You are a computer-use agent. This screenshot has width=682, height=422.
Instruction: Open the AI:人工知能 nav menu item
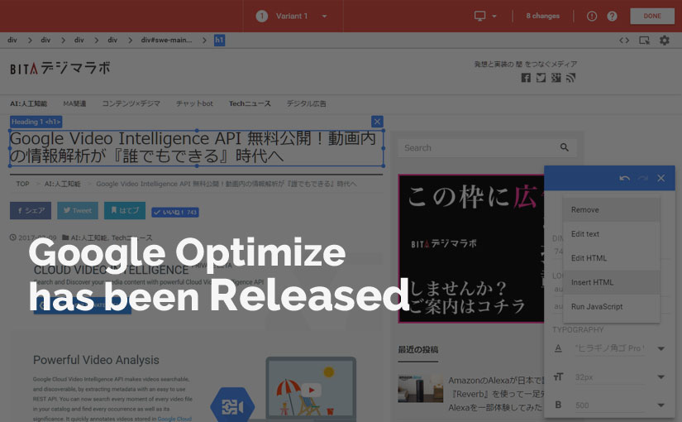point(29,103)
